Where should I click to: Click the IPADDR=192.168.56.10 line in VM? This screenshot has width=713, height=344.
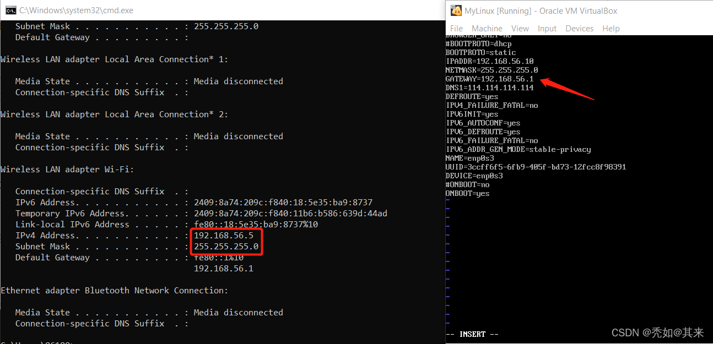tap(489, 61)
